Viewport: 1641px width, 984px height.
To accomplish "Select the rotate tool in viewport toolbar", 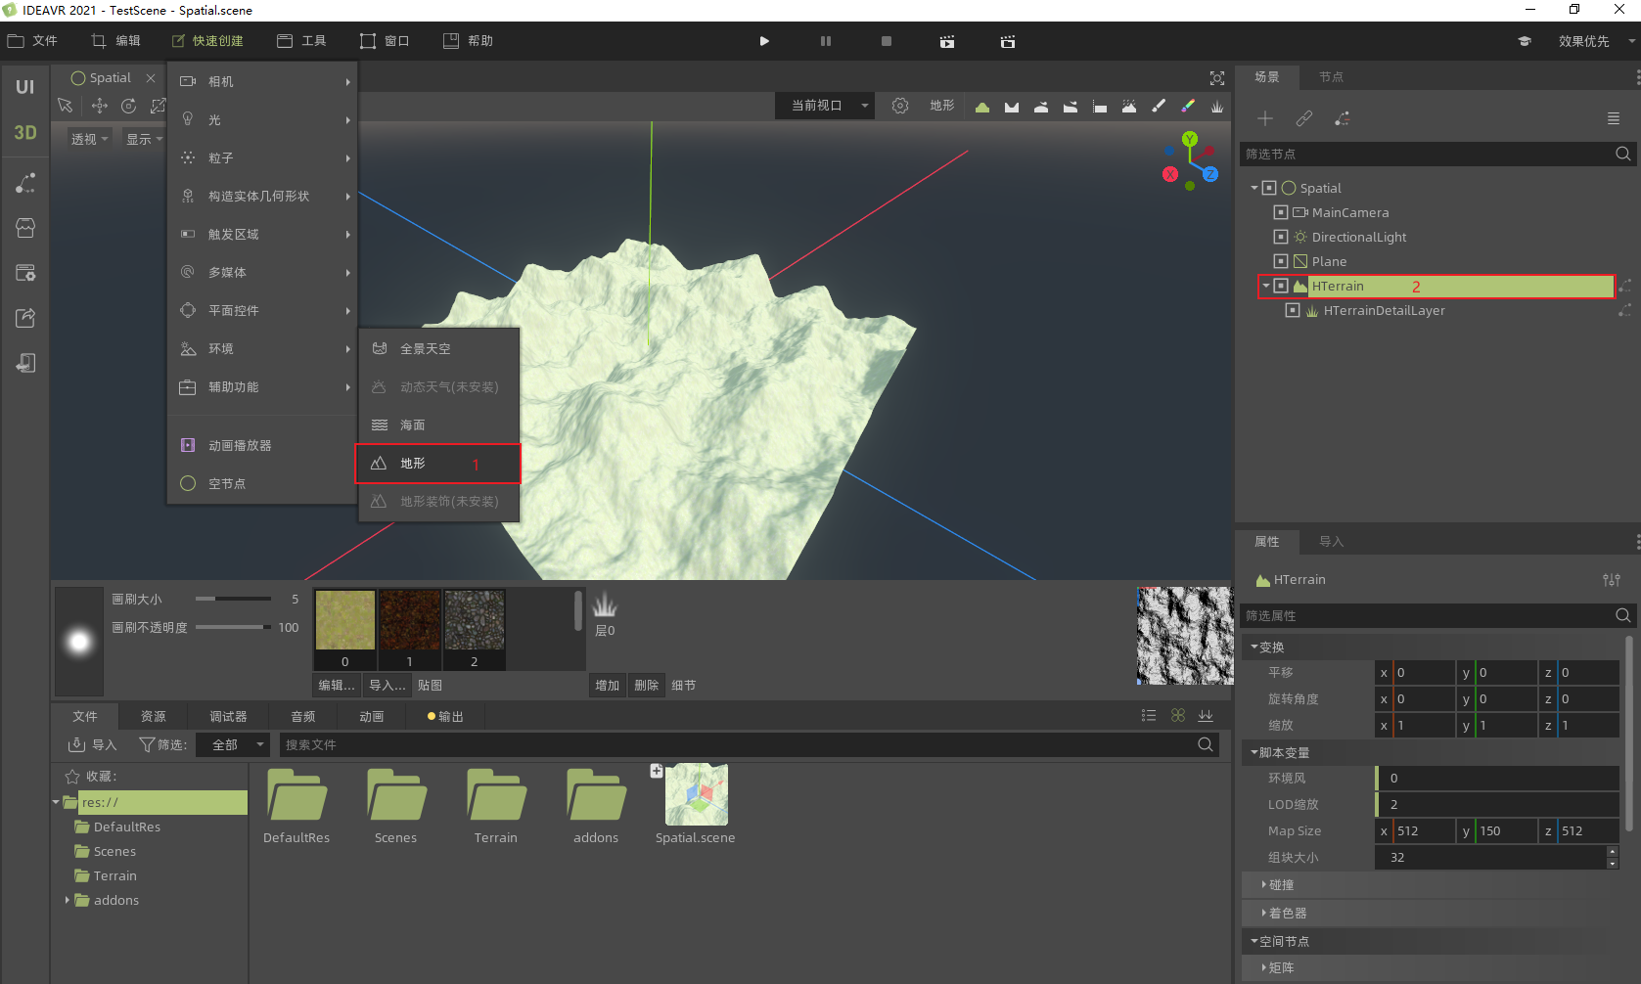I will point(128,106).
